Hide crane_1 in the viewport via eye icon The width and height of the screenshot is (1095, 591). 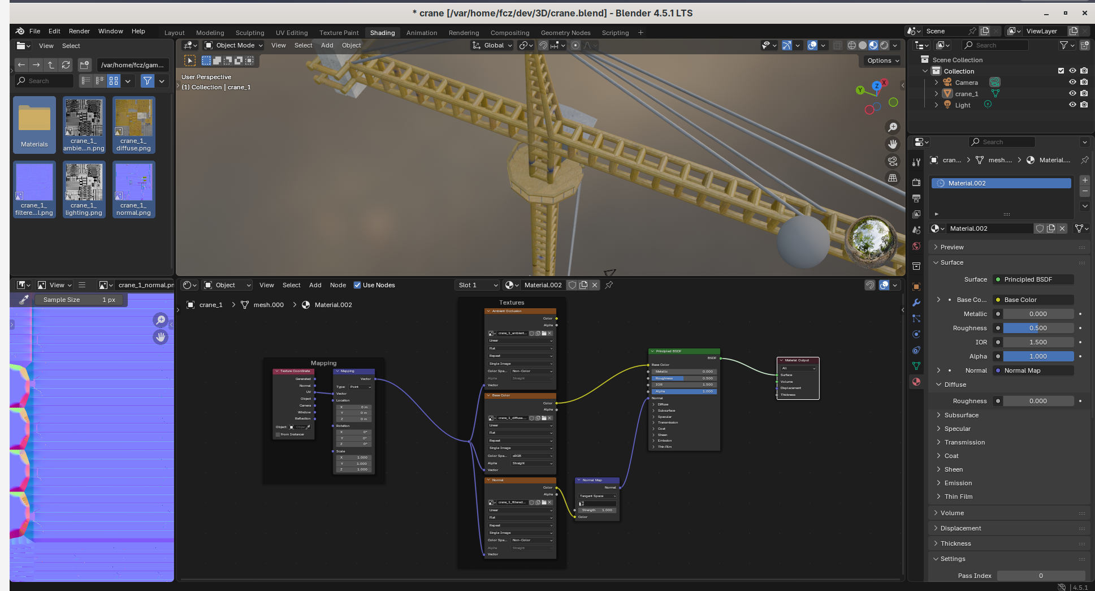pos(1072,93)
